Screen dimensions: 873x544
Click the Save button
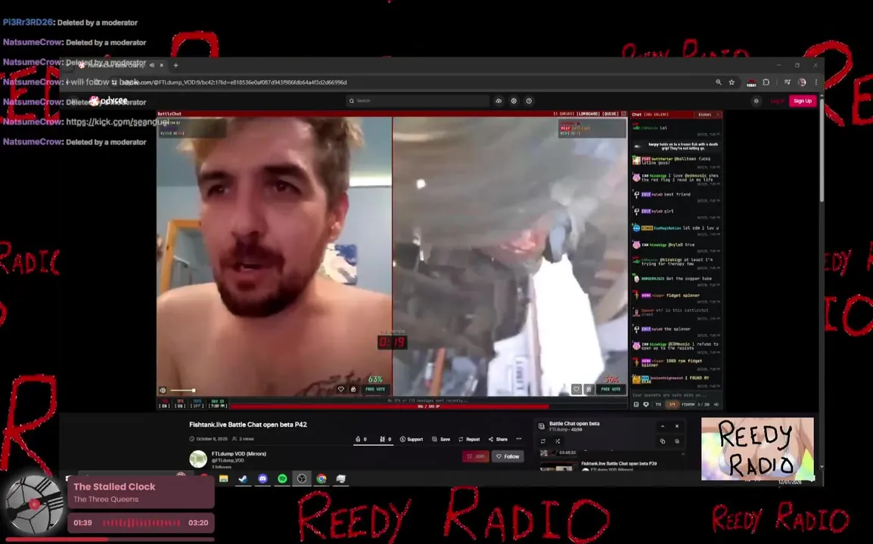[441, 439]
